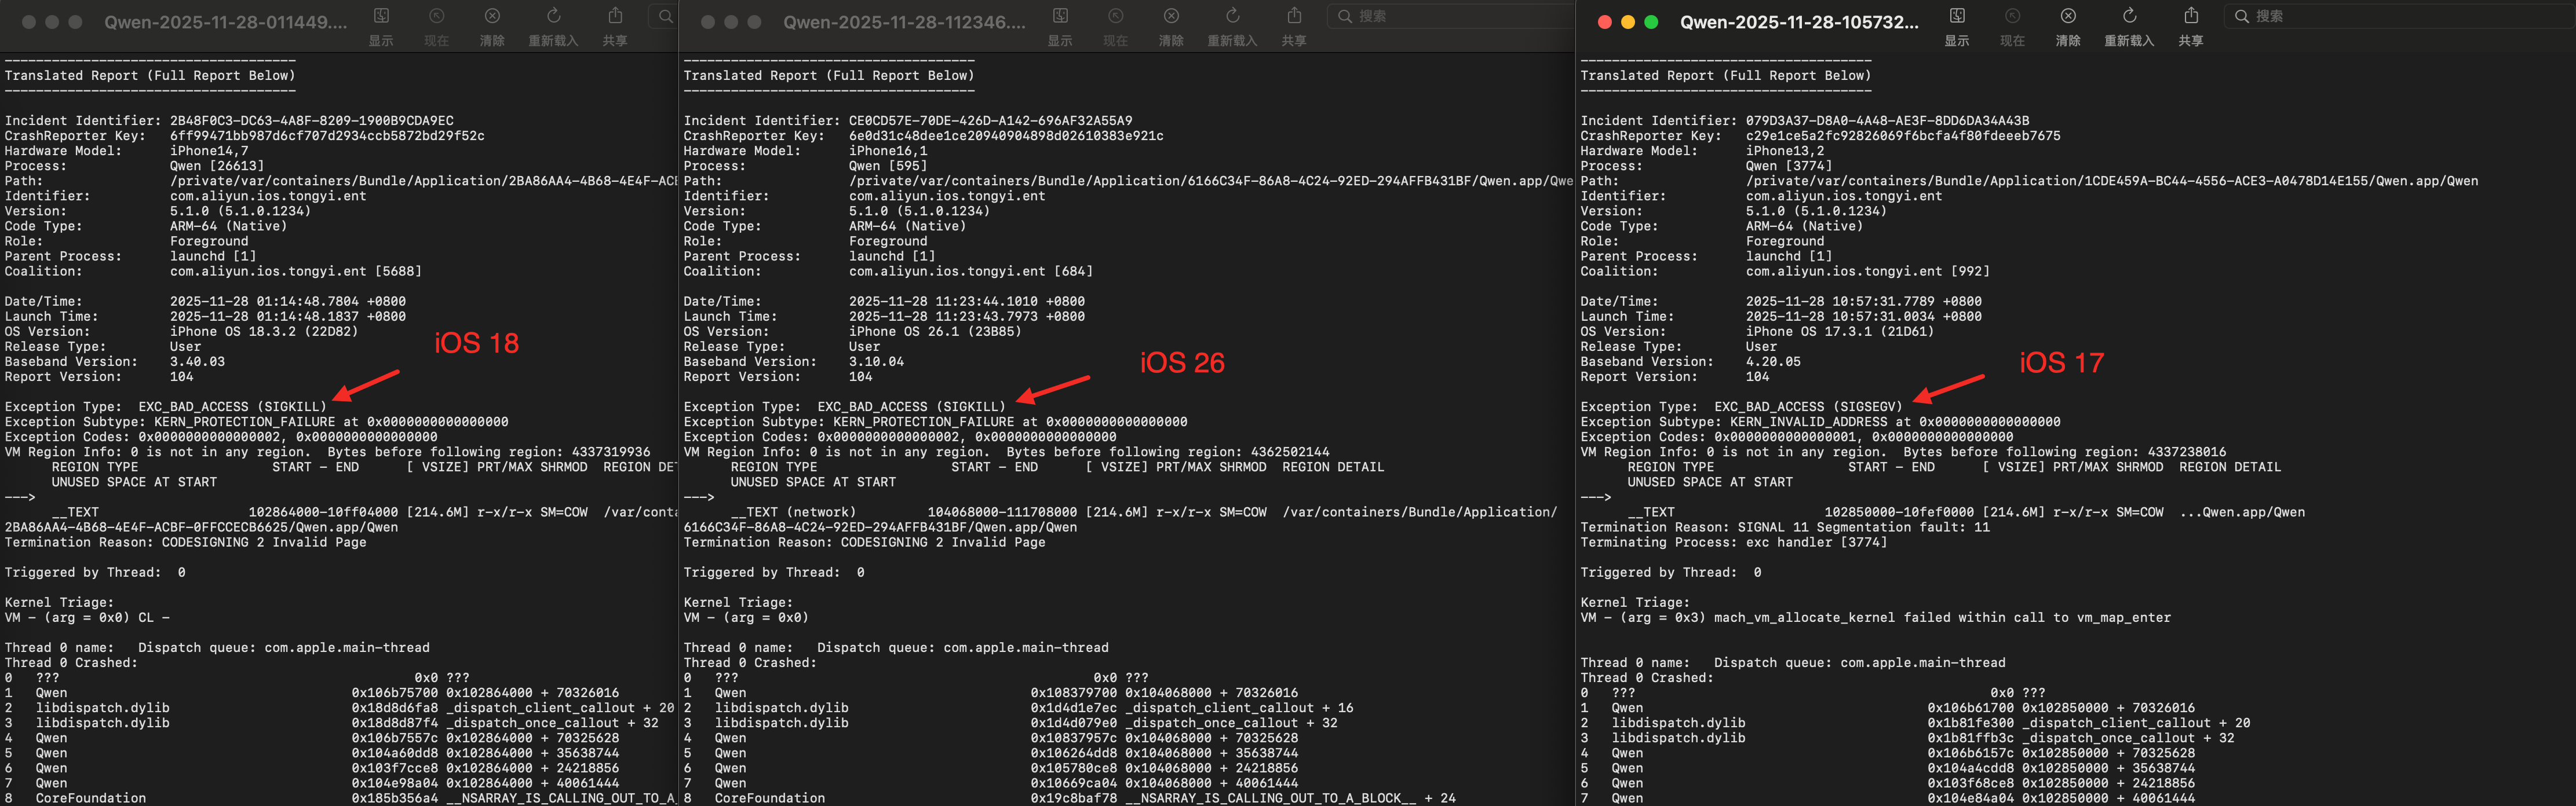2576x806 pixels.
Task: Click 清除 icon in Qwen-112346 window
Action: pyautogui.click(x=1171, y=16)
